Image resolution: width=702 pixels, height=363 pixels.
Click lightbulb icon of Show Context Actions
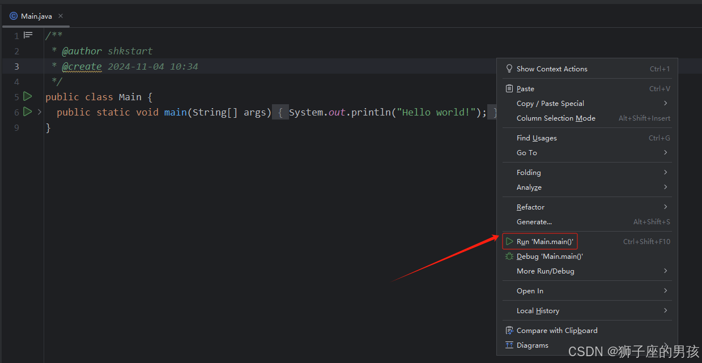click(509, 69)
